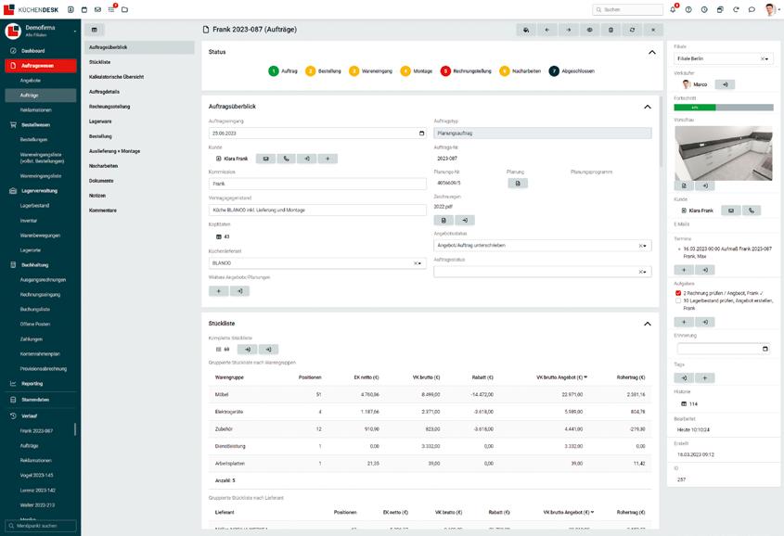Open Dashboard in the sidebar
This screenshot has height=536, width=784.
point(33,50)
